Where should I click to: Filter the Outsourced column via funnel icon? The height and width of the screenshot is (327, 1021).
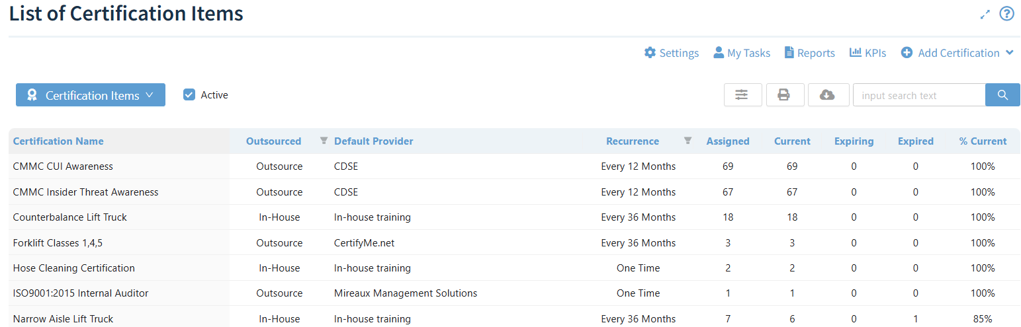click(324, 141)
